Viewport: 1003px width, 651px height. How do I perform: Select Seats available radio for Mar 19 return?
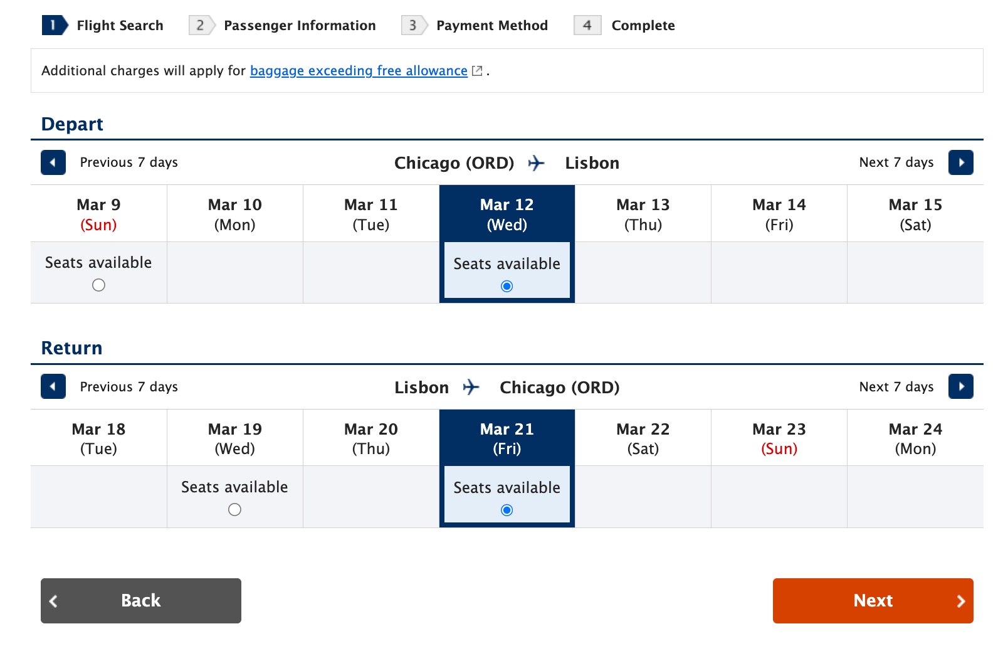[234, 509]
